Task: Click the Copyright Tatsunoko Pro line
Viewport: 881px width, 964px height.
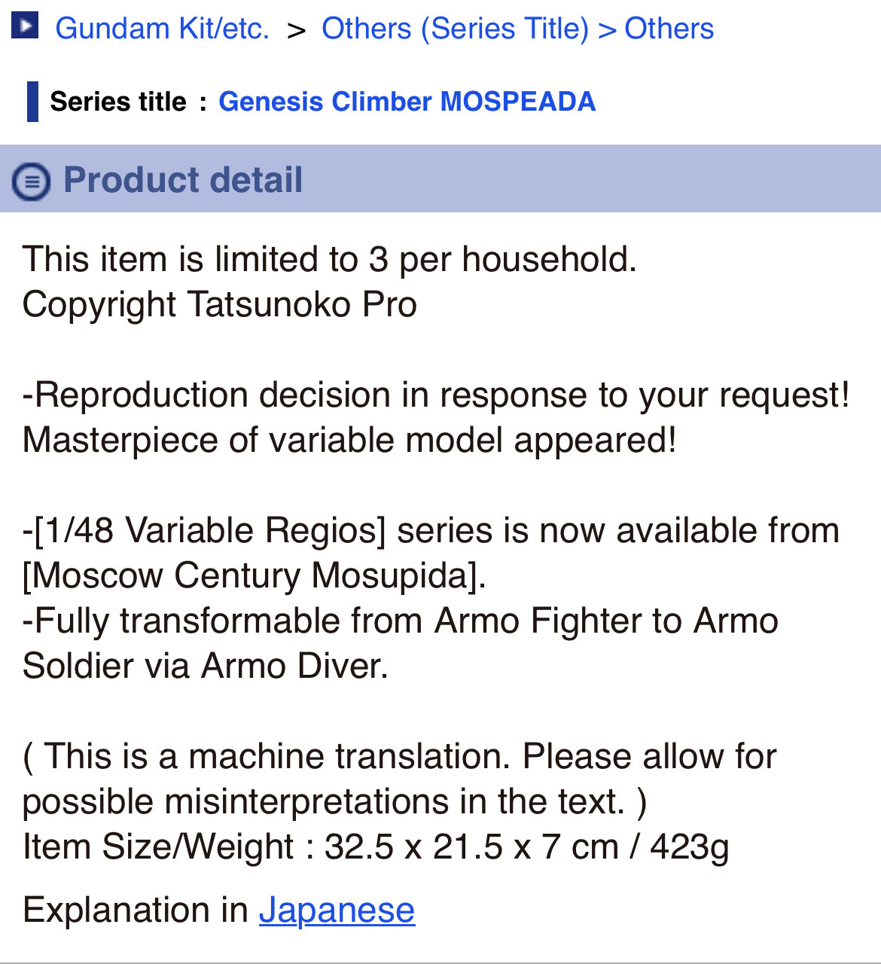Action: click(220, 304)
